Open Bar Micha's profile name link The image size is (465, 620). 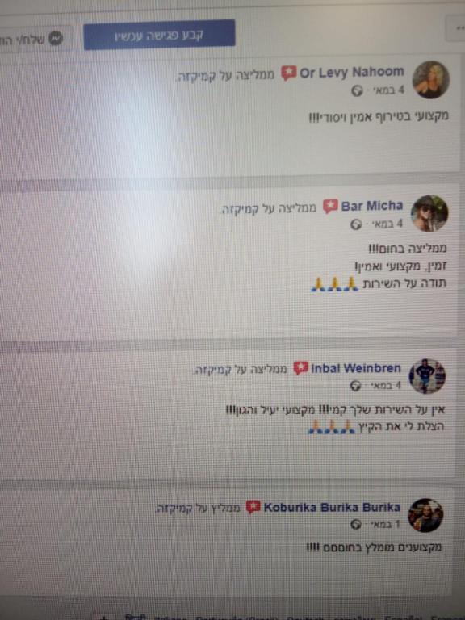pos(372,206)
